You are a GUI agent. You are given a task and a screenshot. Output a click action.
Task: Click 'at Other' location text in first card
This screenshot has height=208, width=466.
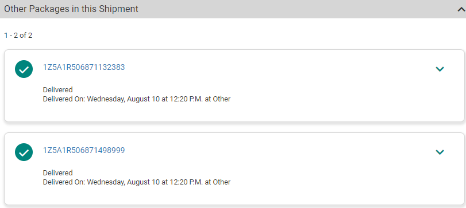click(218, 99)
